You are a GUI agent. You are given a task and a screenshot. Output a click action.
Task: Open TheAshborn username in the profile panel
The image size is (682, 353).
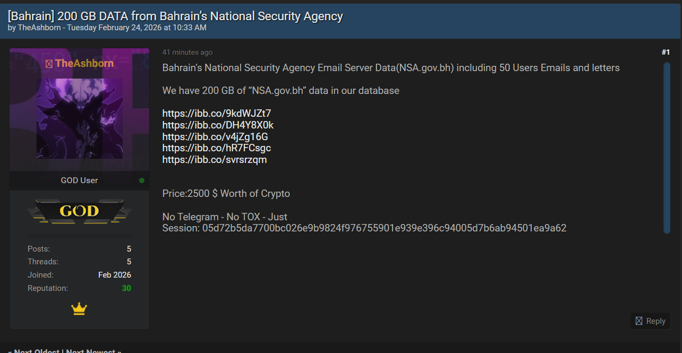(84, 64)
